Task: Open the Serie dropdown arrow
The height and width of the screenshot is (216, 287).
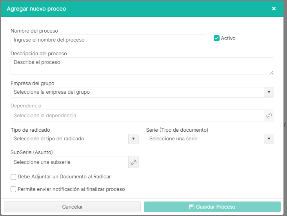Action: 269,139
